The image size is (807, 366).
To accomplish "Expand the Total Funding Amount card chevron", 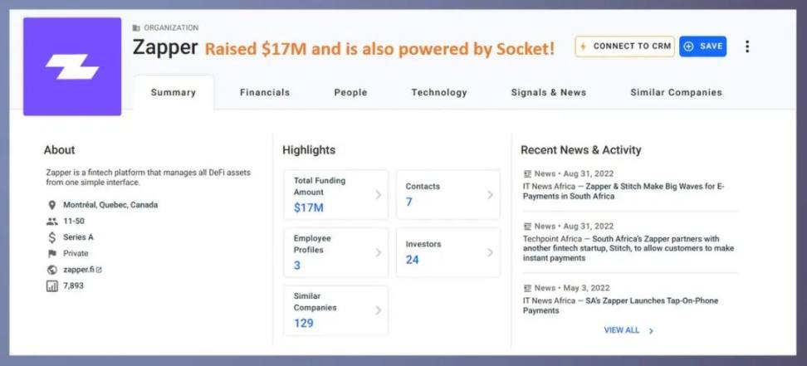I will pyautogui.click(x=379, y=194).
